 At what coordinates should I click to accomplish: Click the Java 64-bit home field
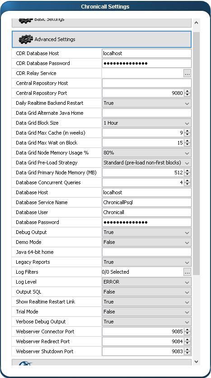tap(146, 252)
